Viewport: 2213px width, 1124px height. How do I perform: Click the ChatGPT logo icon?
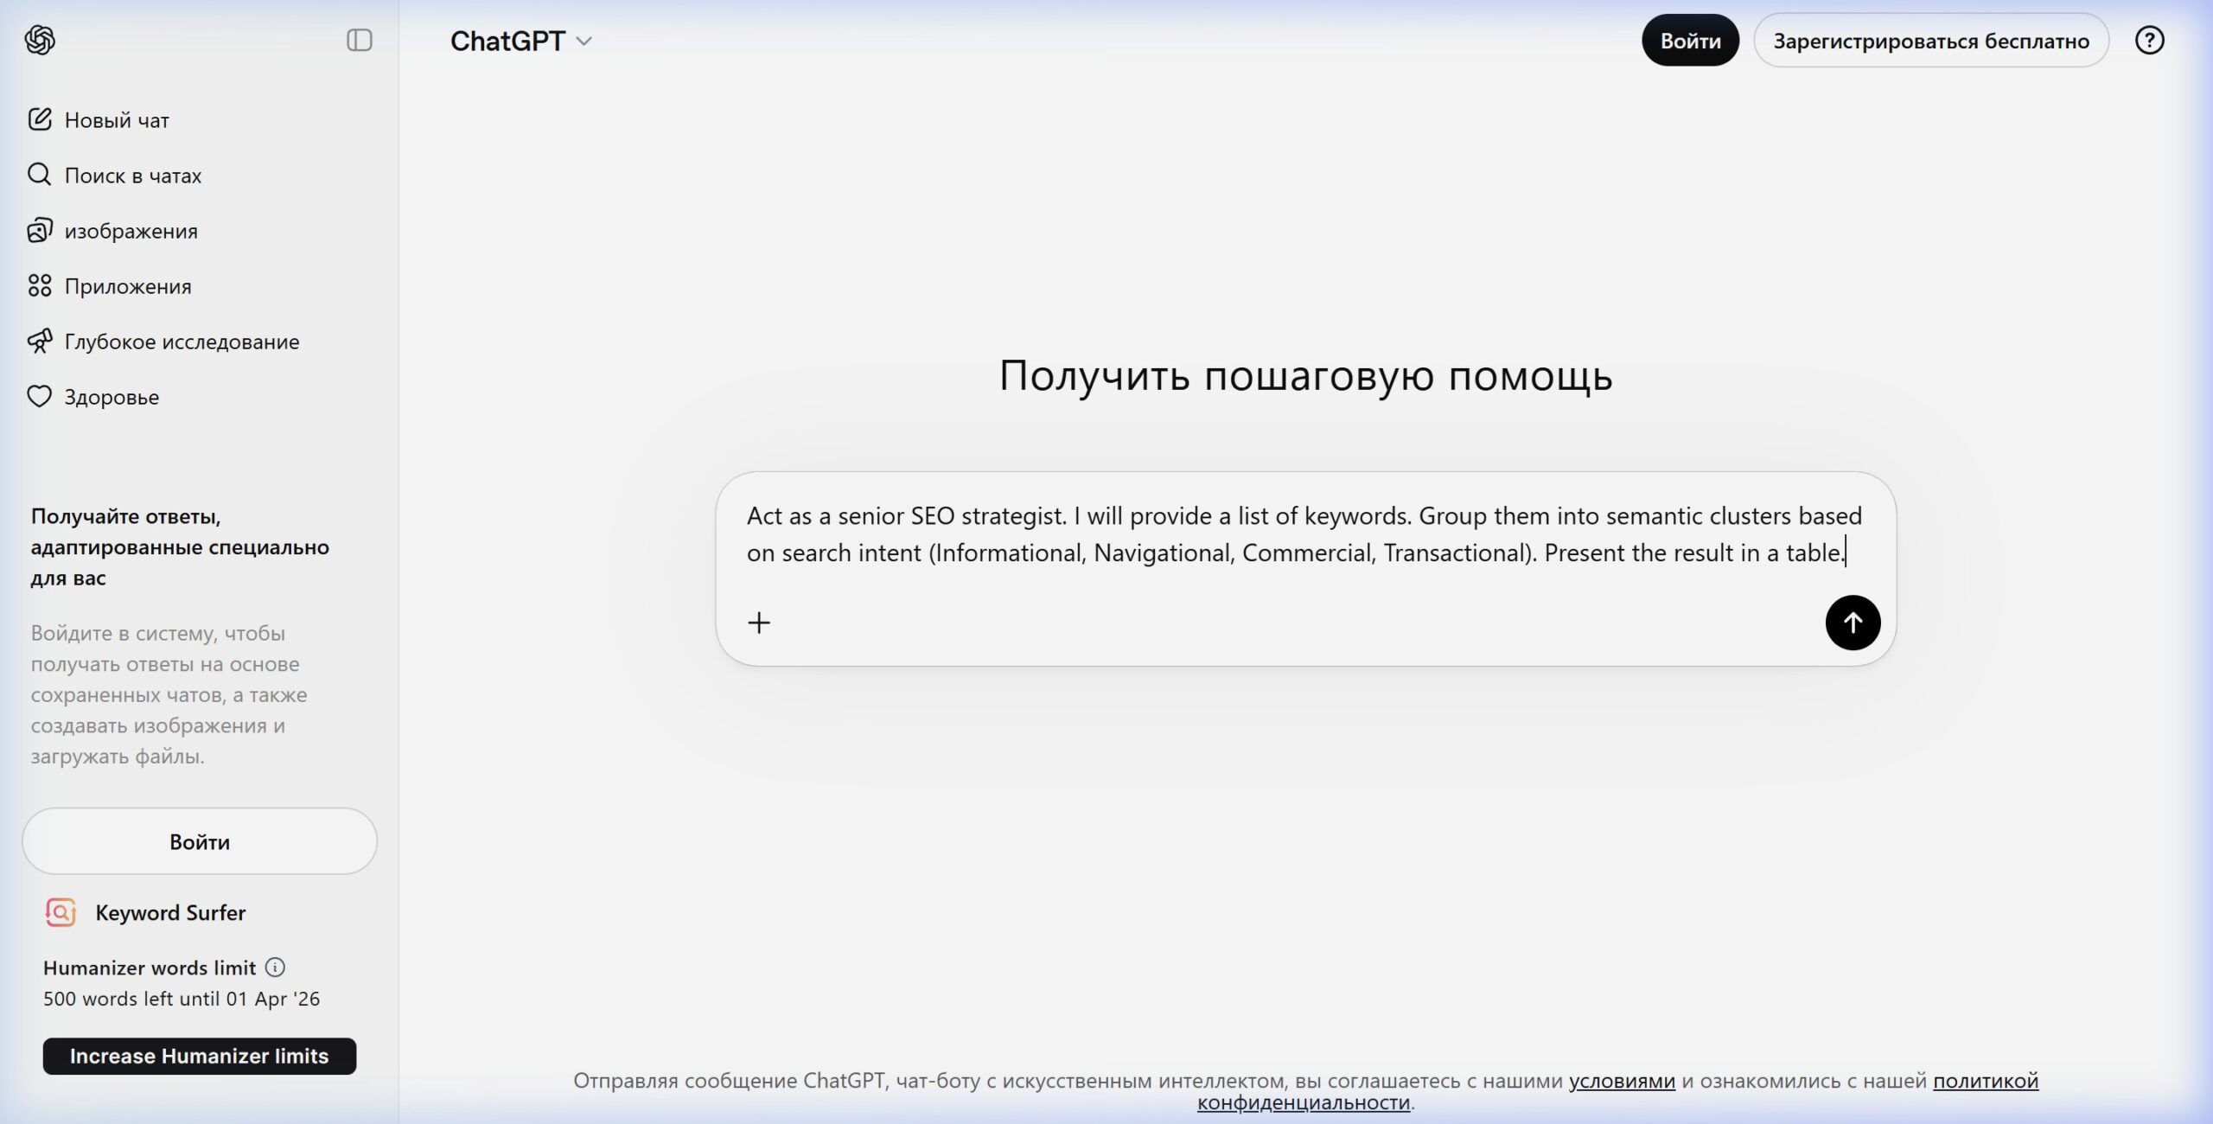click(x=40, y=40)
